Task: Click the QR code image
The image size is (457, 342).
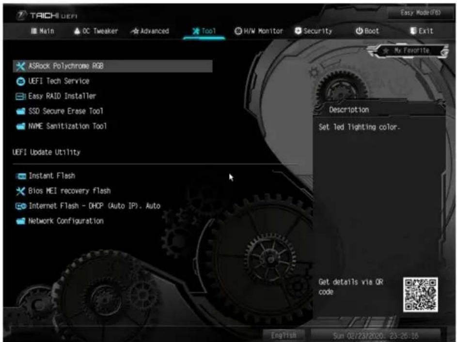Action: tap(420, 295)
